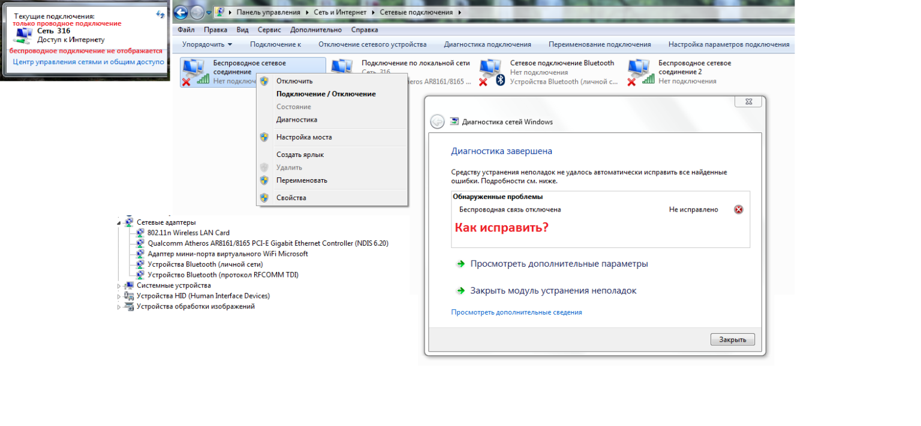Click the Network Connections folder icon in the address bar
Viewport: 921px width, 426px height.
(220, 12)
